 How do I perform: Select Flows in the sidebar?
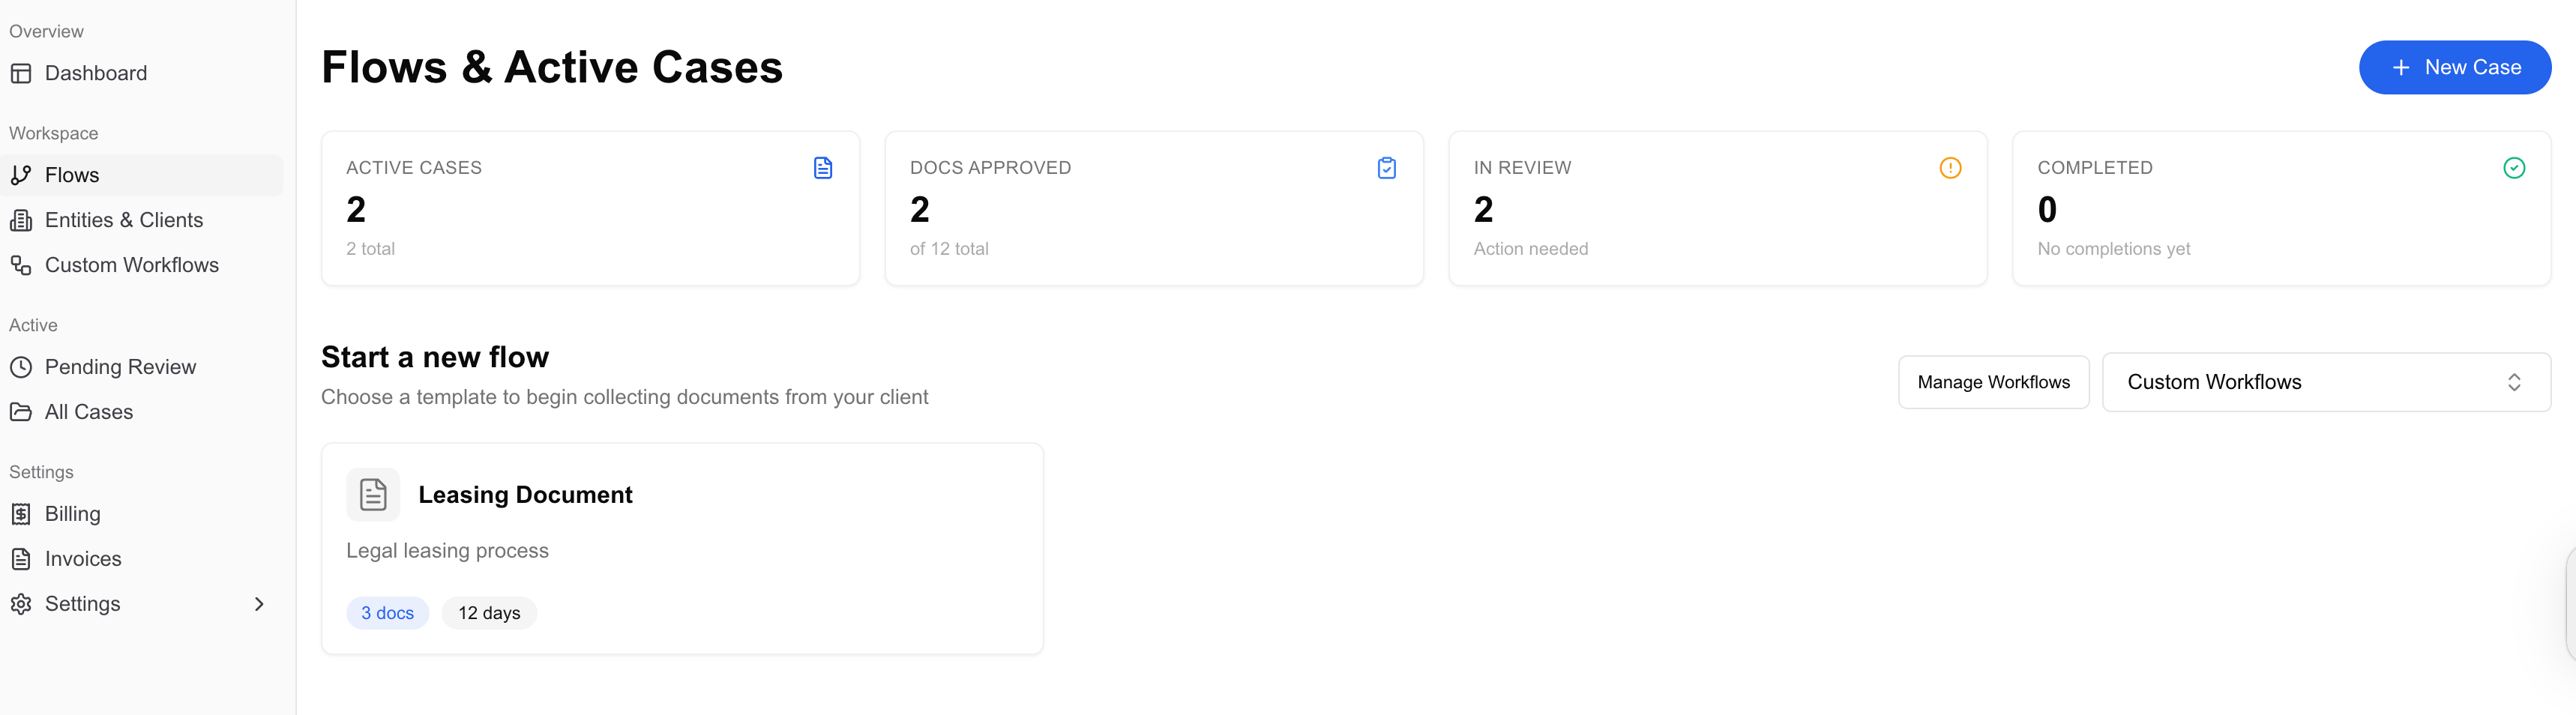pyautogui.click(x=142, y=175)
